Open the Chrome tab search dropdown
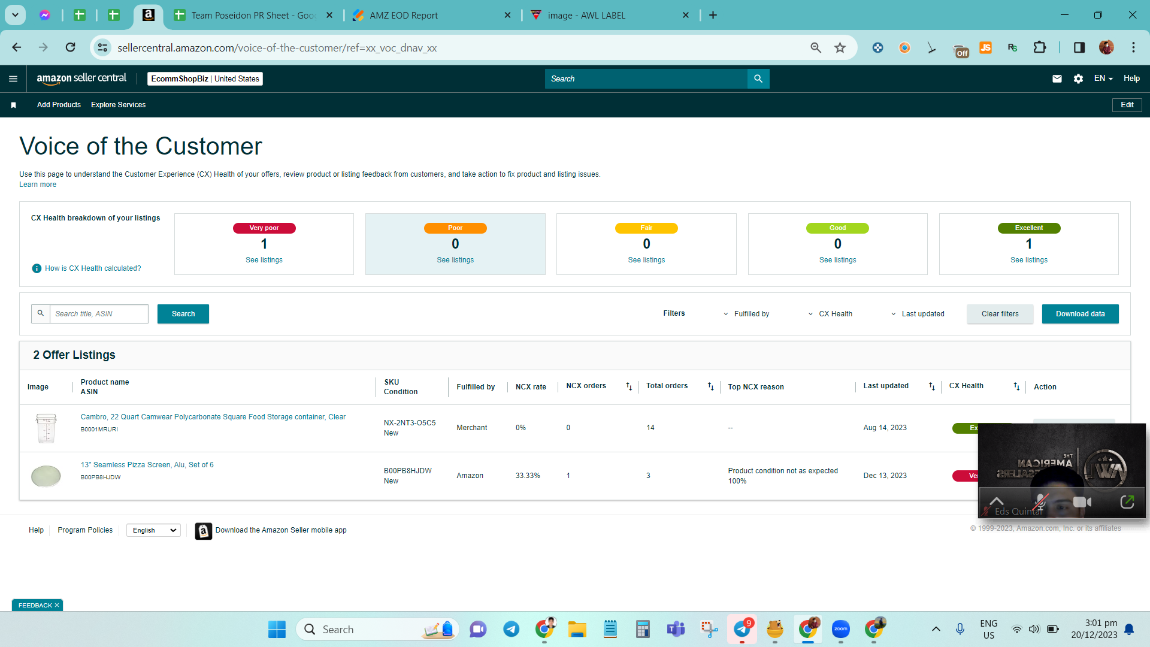Screen dimensions: 1150x647 click(16, 15)
